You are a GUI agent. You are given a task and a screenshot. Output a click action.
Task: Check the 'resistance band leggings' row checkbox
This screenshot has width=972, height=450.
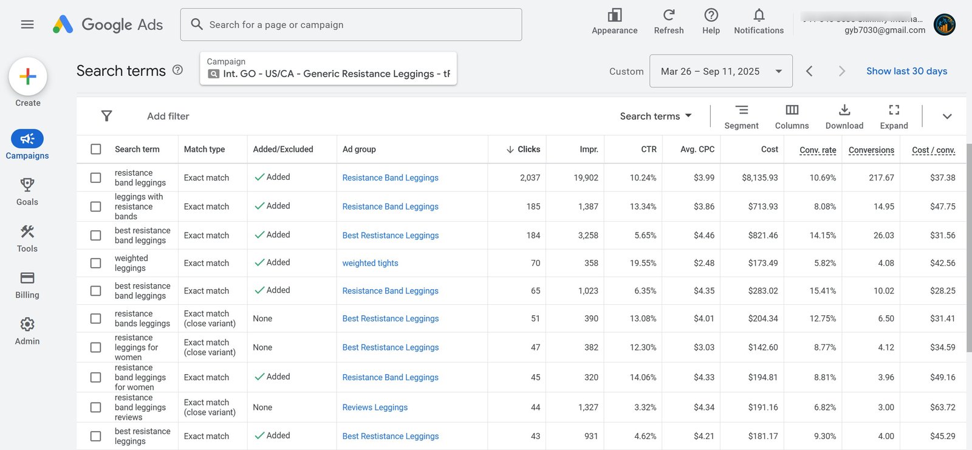click(96, 177)
